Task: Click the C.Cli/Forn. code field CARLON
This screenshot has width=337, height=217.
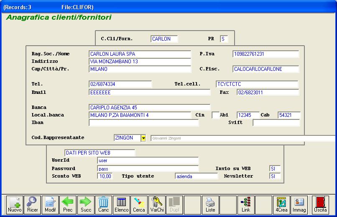Action: point(164,39)
